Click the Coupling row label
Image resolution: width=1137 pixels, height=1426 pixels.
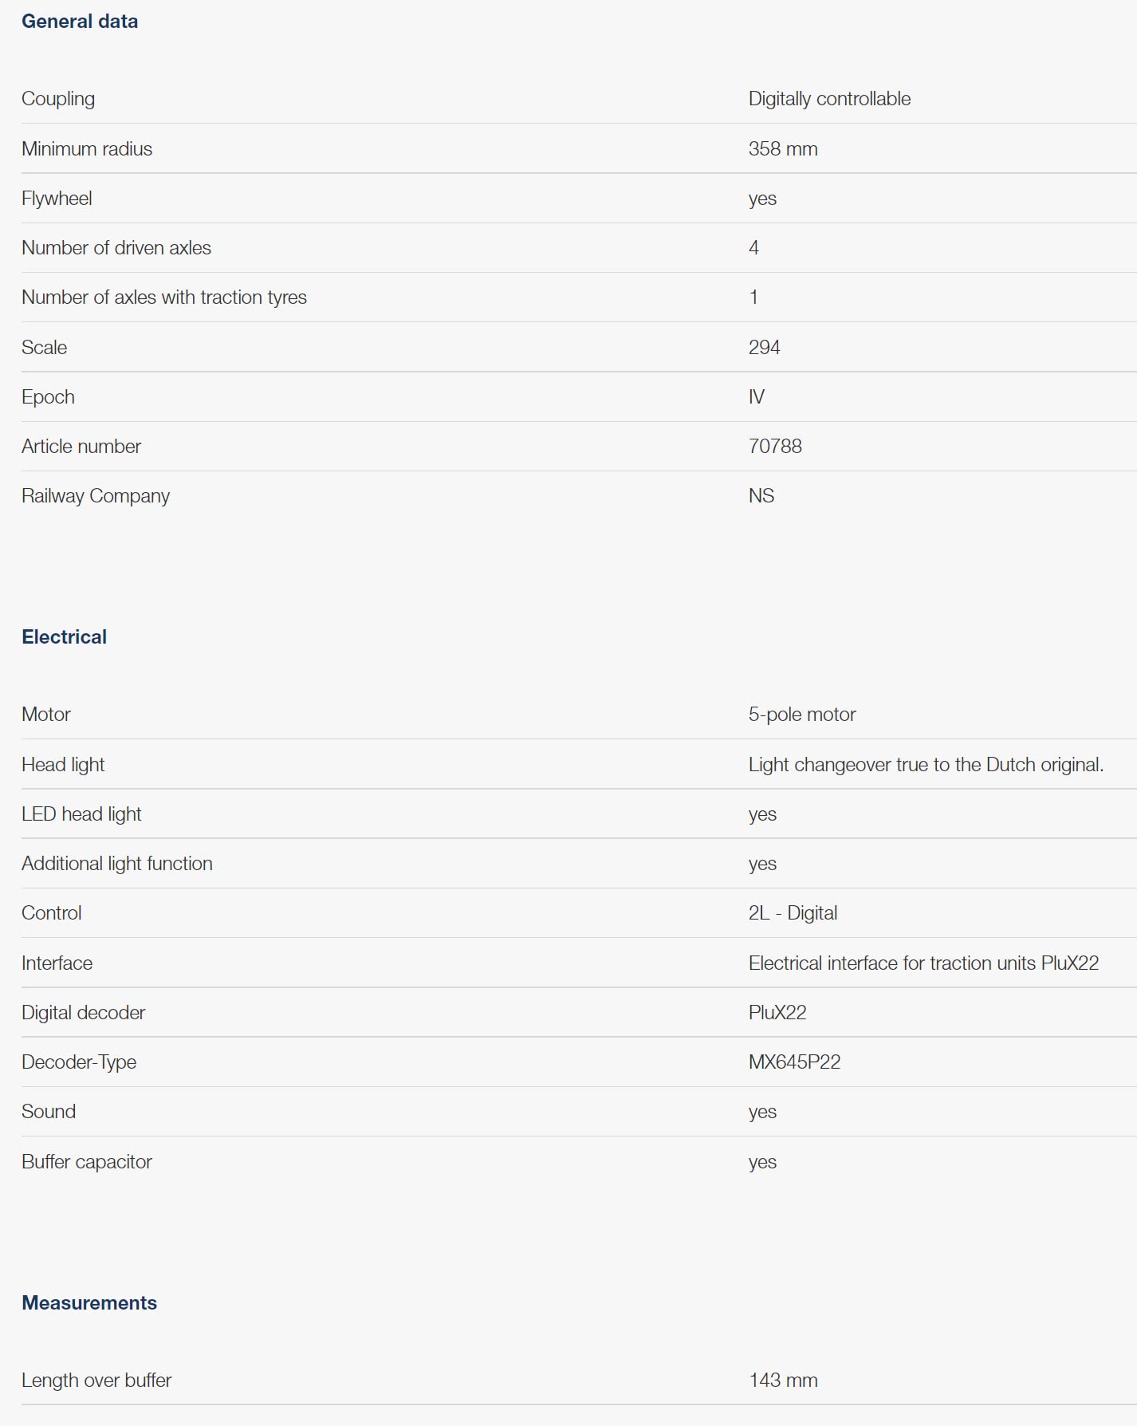(58, 99)
